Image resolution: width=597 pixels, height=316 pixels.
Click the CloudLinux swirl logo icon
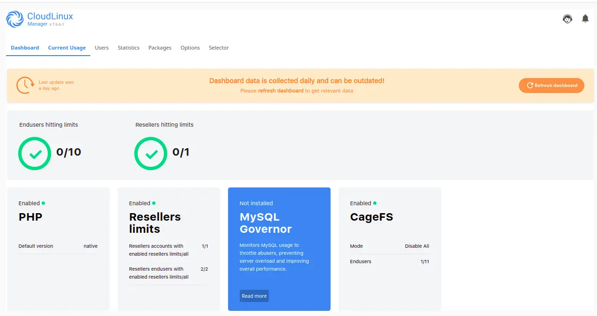15,19
